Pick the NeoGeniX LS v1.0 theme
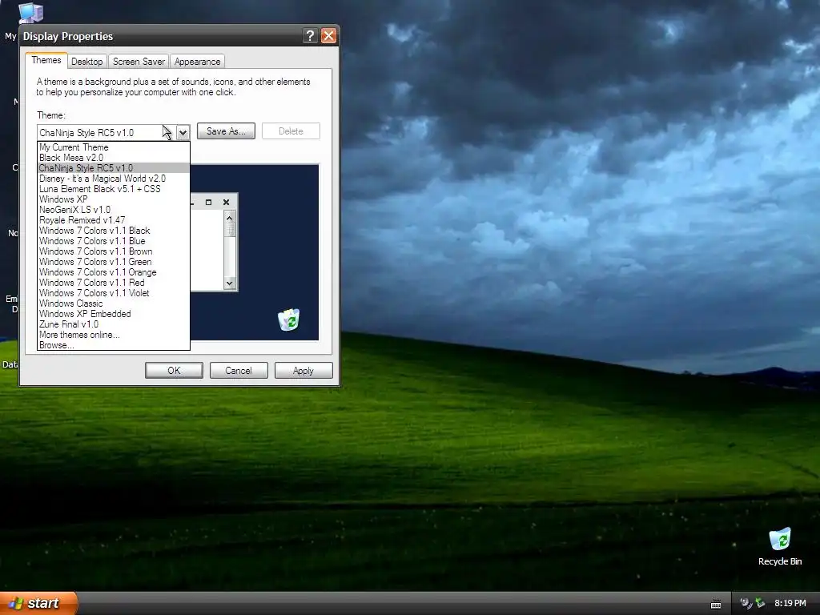Screen dimensions: 820x615 [114, 210]
